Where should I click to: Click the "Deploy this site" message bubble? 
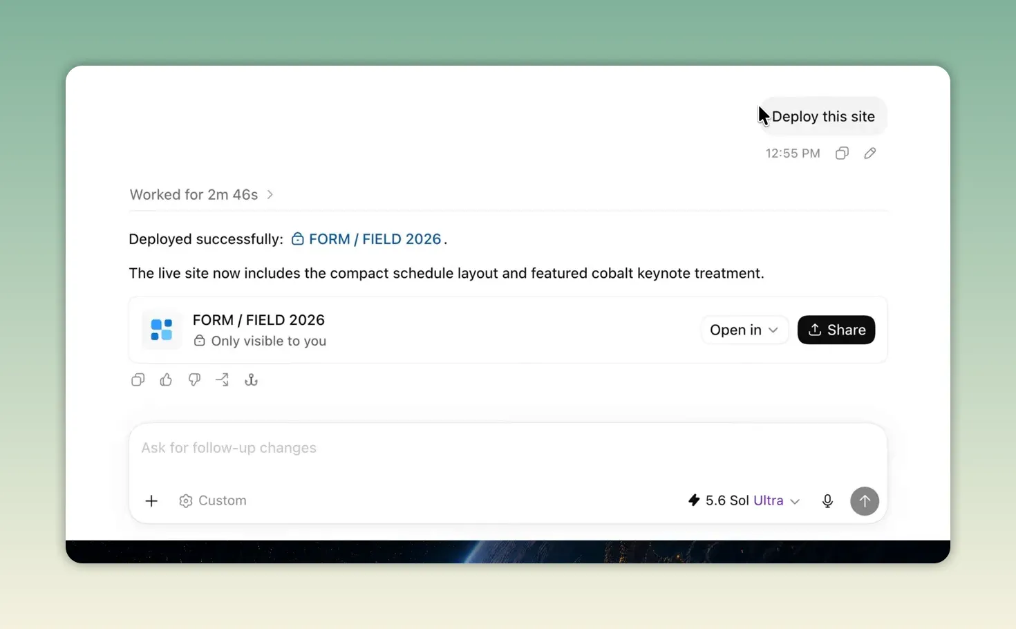[823, 117]
